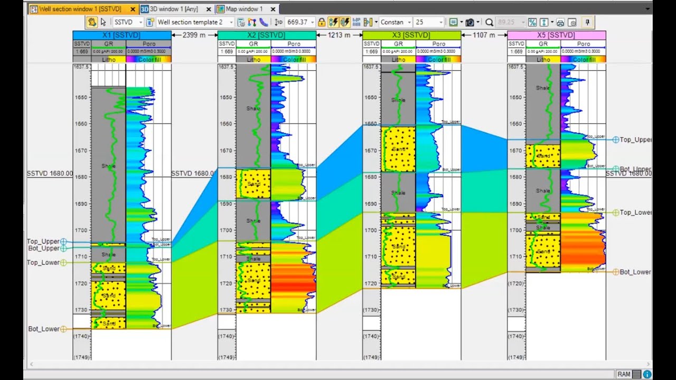Viewport: 676px width, 380px height.
Task: Click the well spacing columns icon
Action: coord(356,22)
